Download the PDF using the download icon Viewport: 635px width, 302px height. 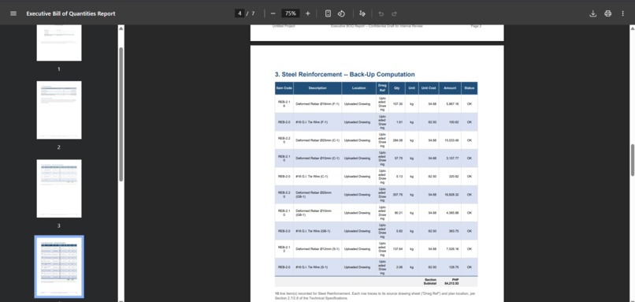[593, 13]
